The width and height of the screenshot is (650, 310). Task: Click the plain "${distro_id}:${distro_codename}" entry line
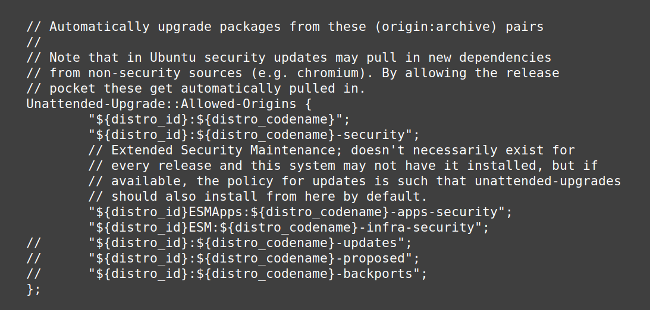[x=219, y=119]
